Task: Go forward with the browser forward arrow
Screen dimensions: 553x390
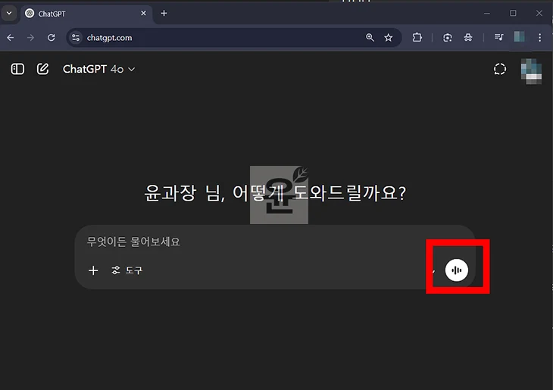Action: tap(31, 37)
